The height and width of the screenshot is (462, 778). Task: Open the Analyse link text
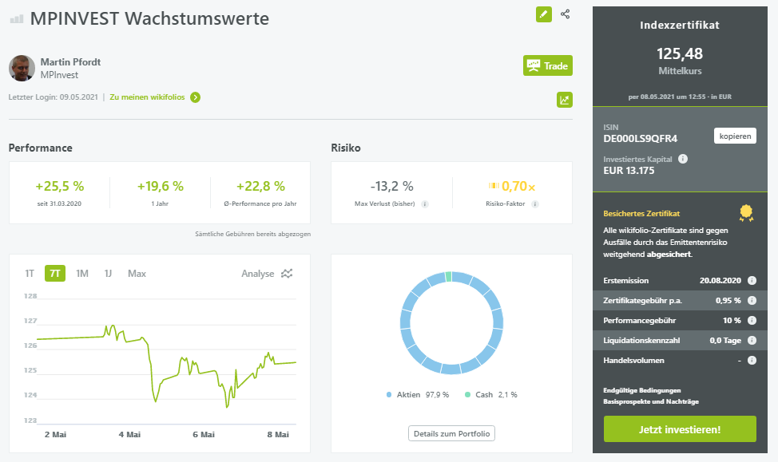click(257, 274)
